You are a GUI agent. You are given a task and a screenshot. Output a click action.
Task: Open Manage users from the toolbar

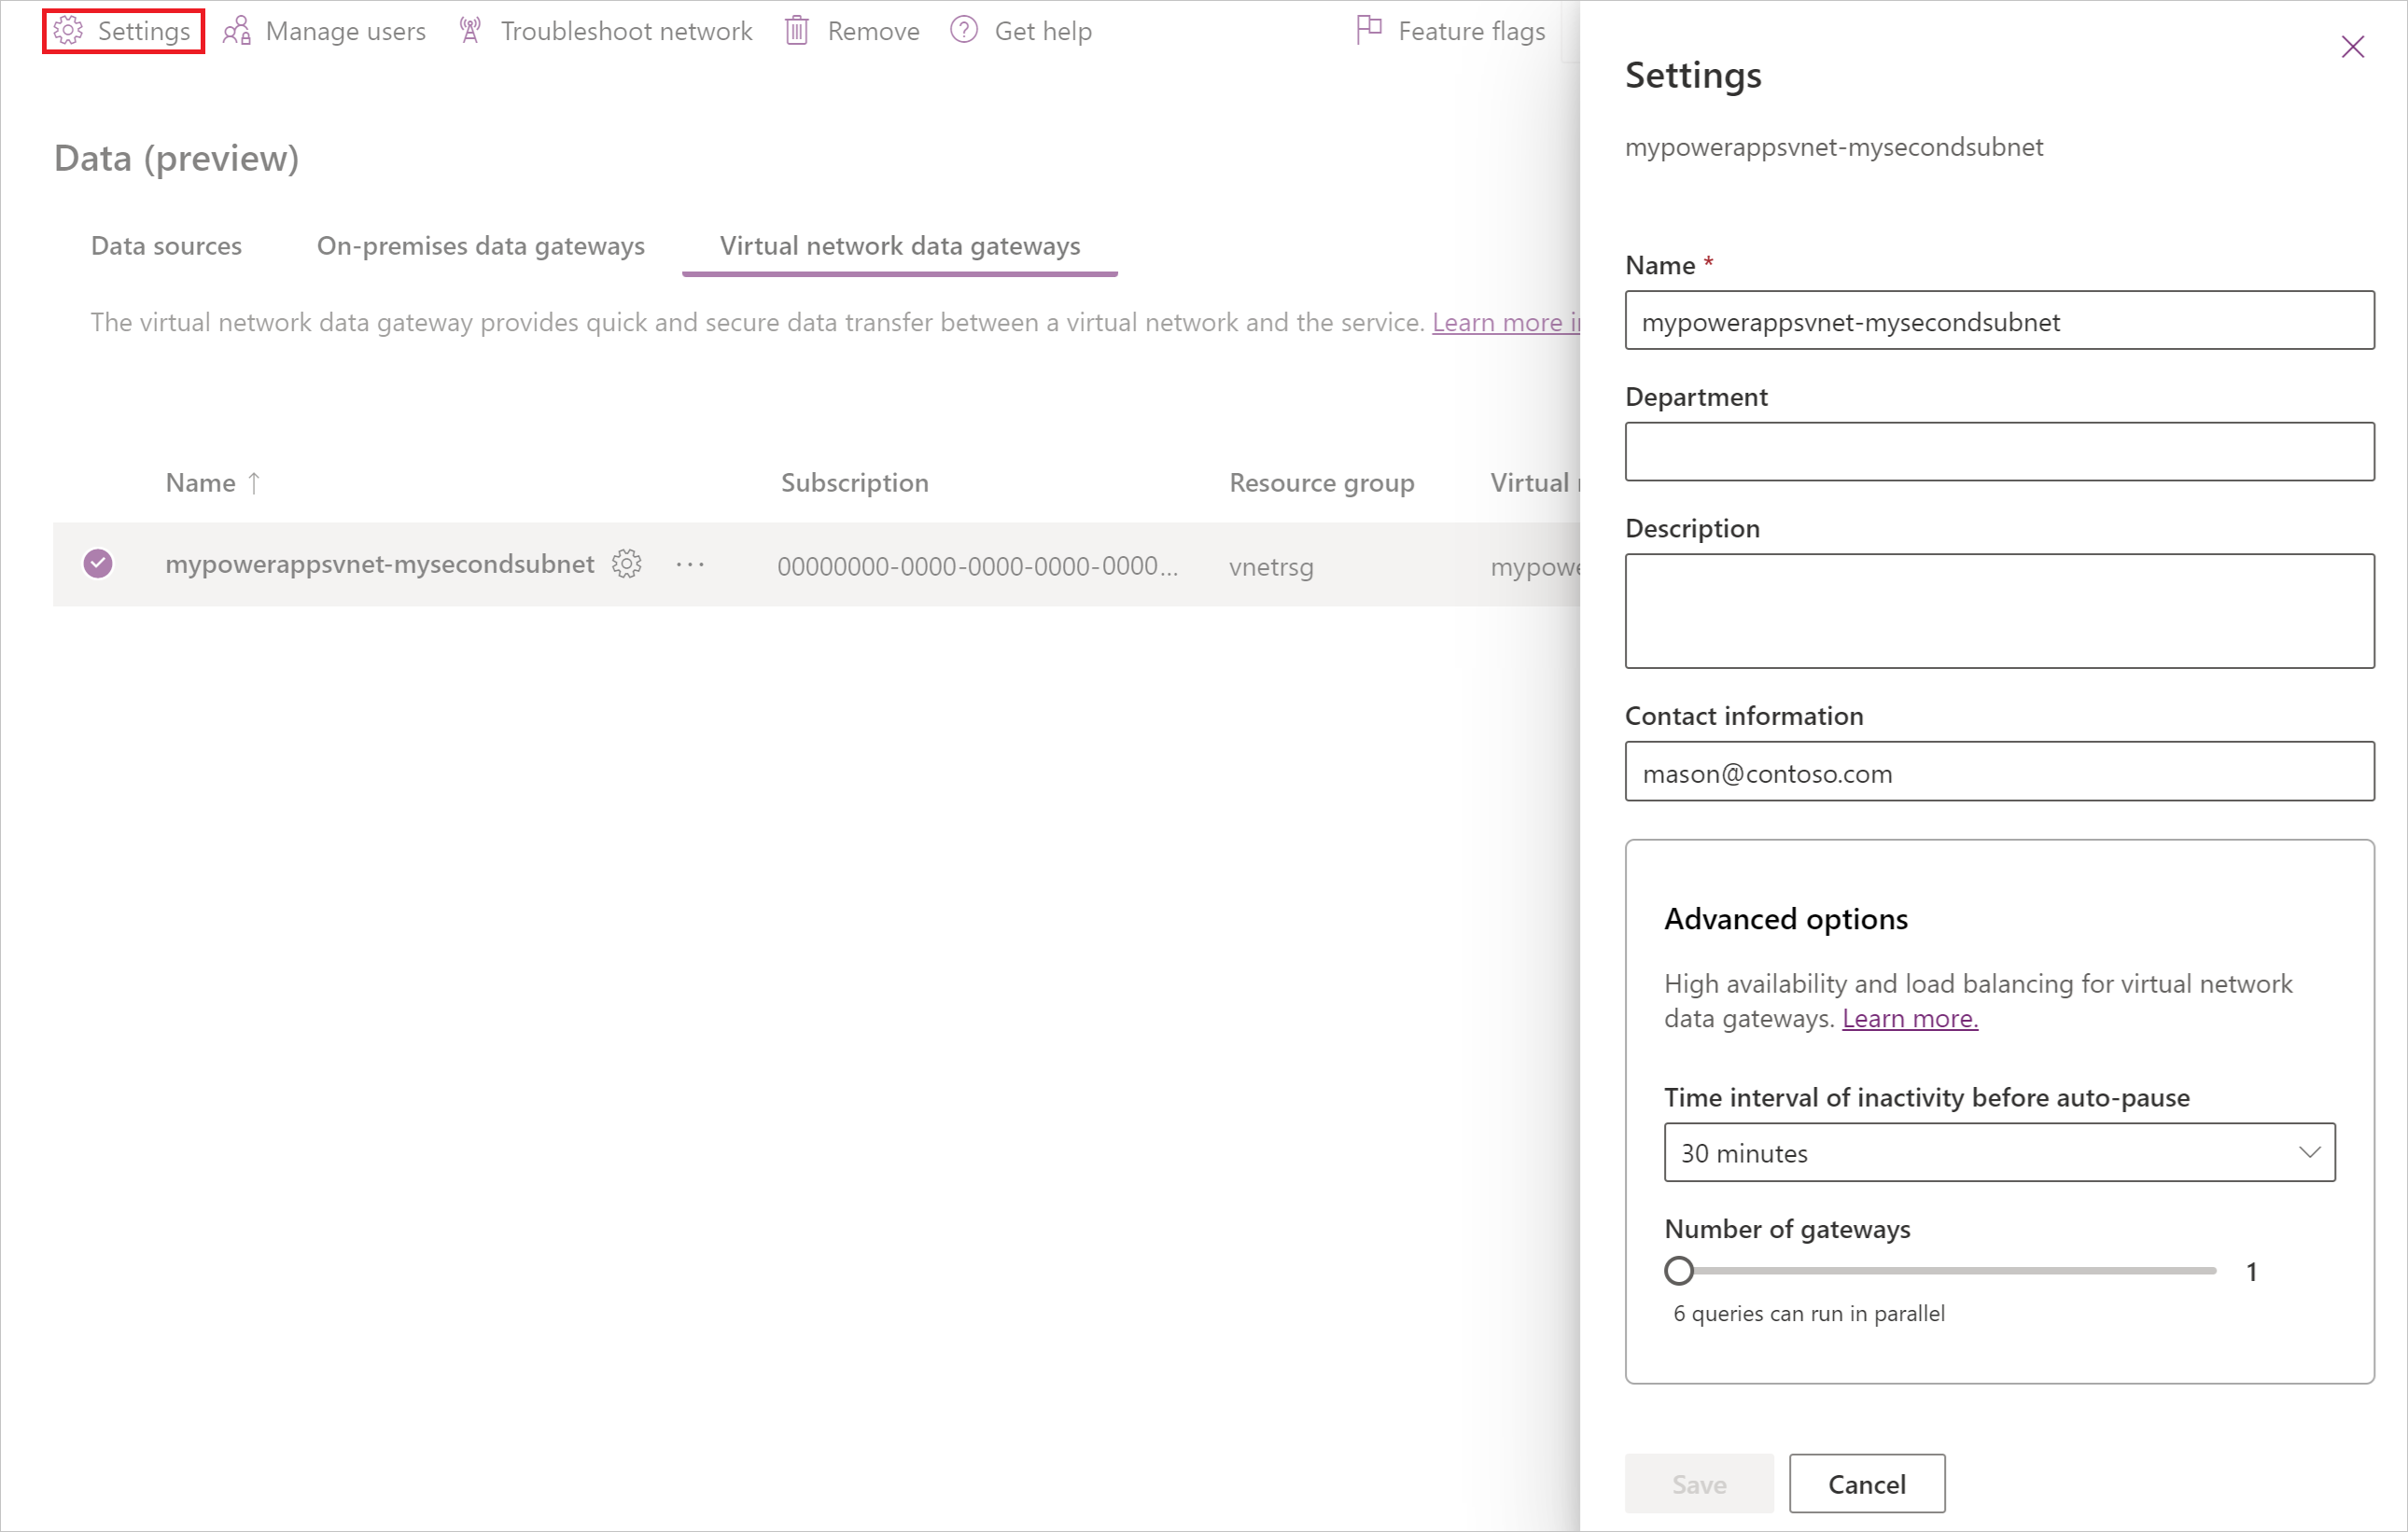(324, 31)
